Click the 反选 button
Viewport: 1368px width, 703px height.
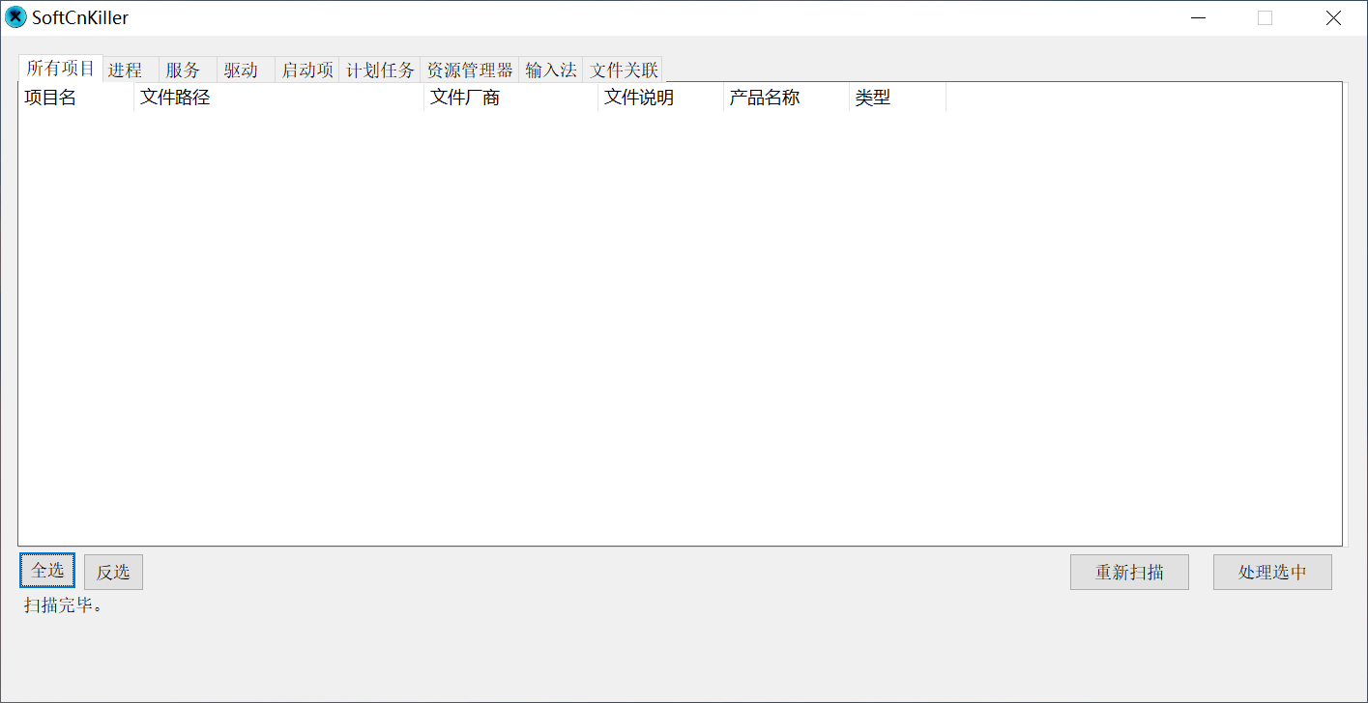[113, 572]
